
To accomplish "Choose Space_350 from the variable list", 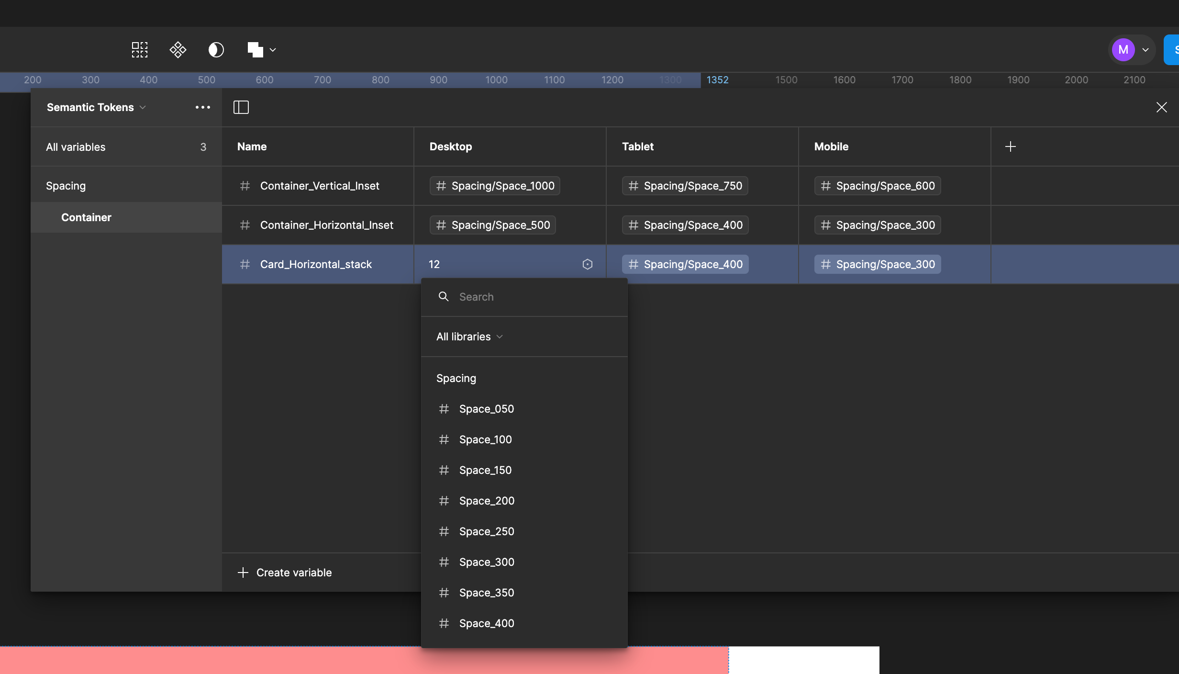I will [524, 593].
